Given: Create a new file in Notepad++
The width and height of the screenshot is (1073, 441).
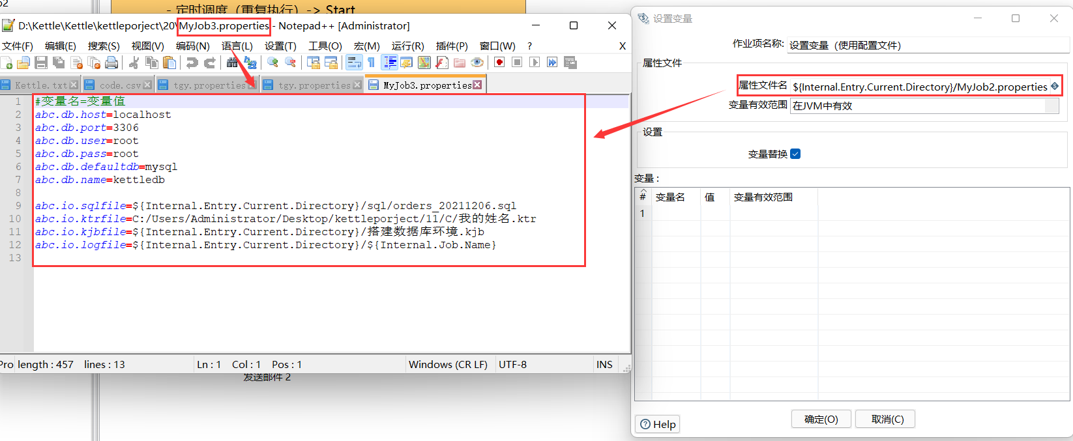Looking at the screenshot, I should coord(7,63).
